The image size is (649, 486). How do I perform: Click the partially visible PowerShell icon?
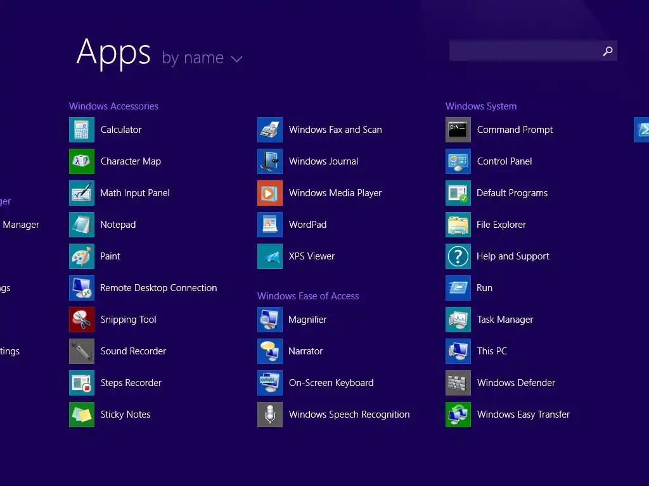pyautogui.click(x=641, y=130)
